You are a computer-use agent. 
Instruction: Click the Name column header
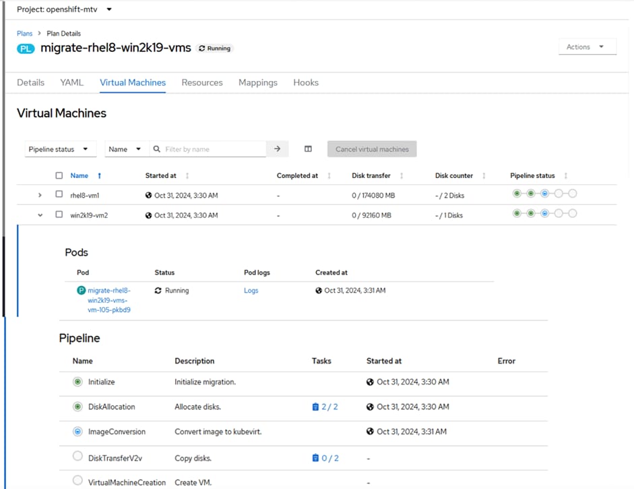coord(80,175)
